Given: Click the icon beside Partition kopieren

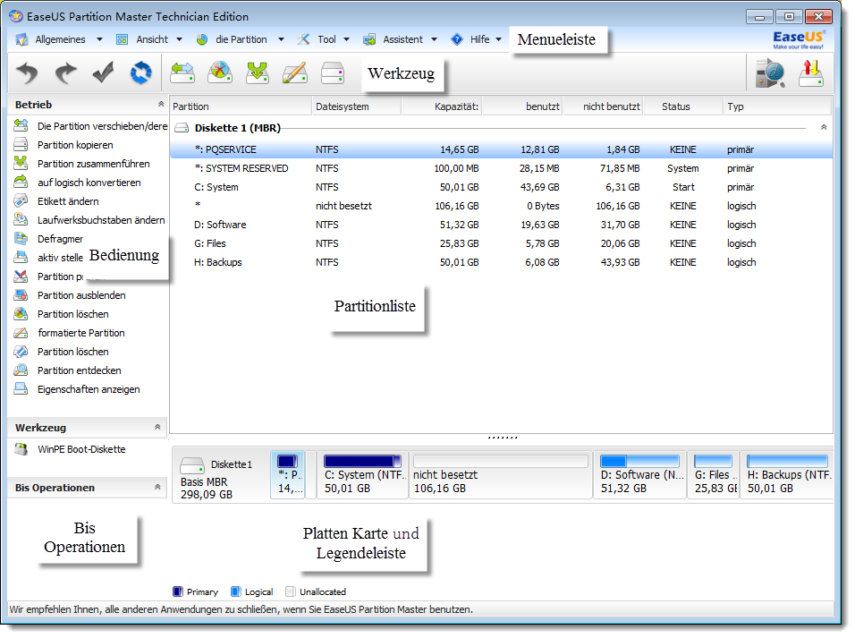Looking at the screenshot, I should (x=21, y=145).
